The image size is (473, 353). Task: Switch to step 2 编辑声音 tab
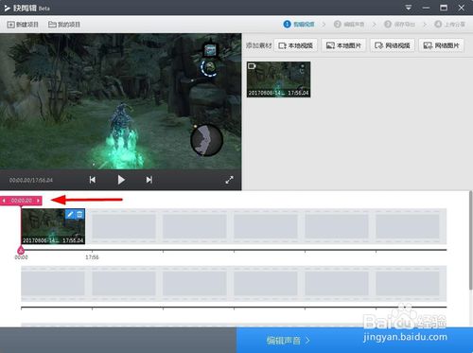click(349, 25)
